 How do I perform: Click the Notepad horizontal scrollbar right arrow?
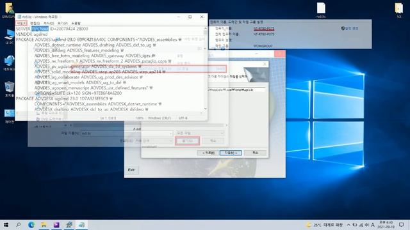(x=201, y=113)
